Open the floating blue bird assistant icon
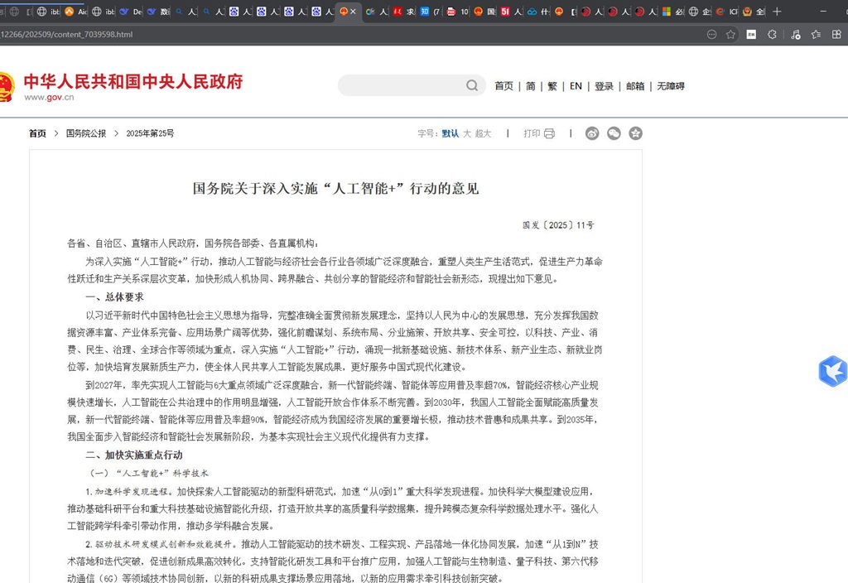 (833, 371)
